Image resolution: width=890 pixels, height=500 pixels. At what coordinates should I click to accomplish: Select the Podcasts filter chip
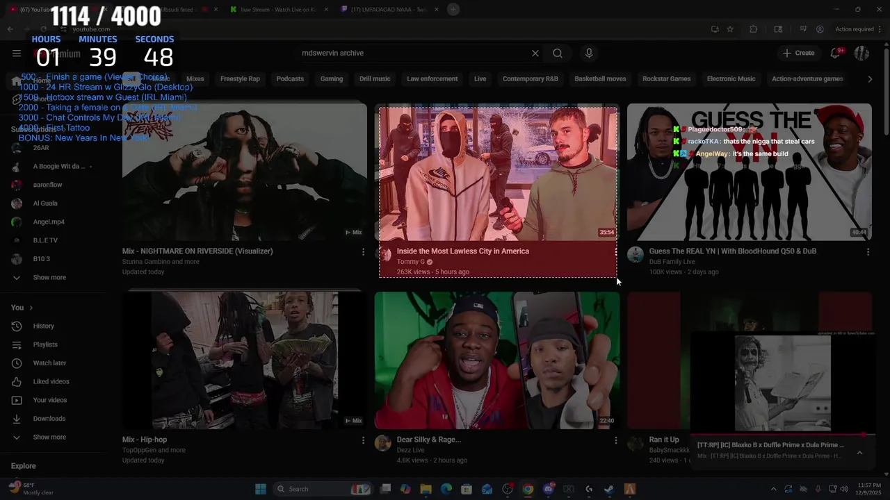(x=290, y=79)
